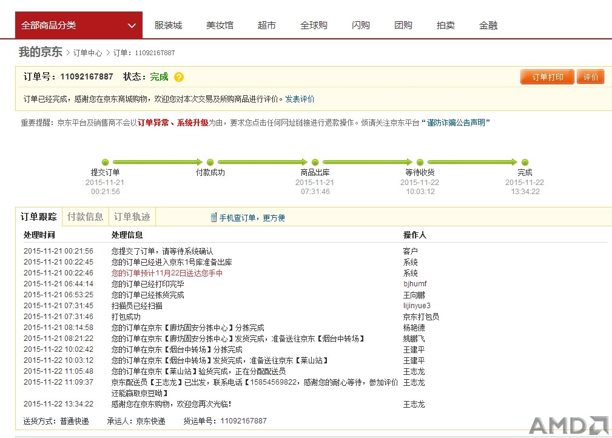Click the 订单中心 breadcrumb link
Viewport: 612px width, 438px height.
click(87, 53)
